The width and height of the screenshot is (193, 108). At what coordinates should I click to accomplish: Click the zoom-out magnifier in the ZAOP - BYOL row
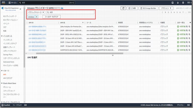point(189,34)
